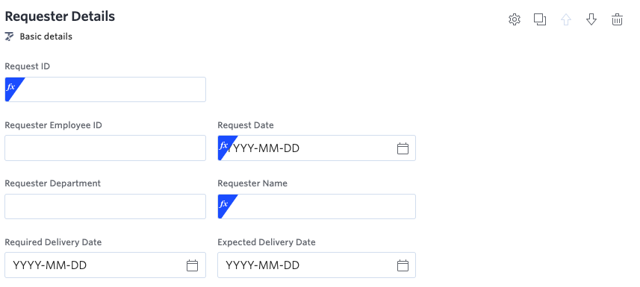Focus the Requester Department field
Viewport: 640px width, 287px height.
point(105,206)
